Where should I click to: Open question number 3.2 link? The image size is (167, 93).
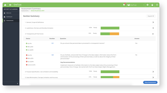pyautogui.click(x=53, y=55)
